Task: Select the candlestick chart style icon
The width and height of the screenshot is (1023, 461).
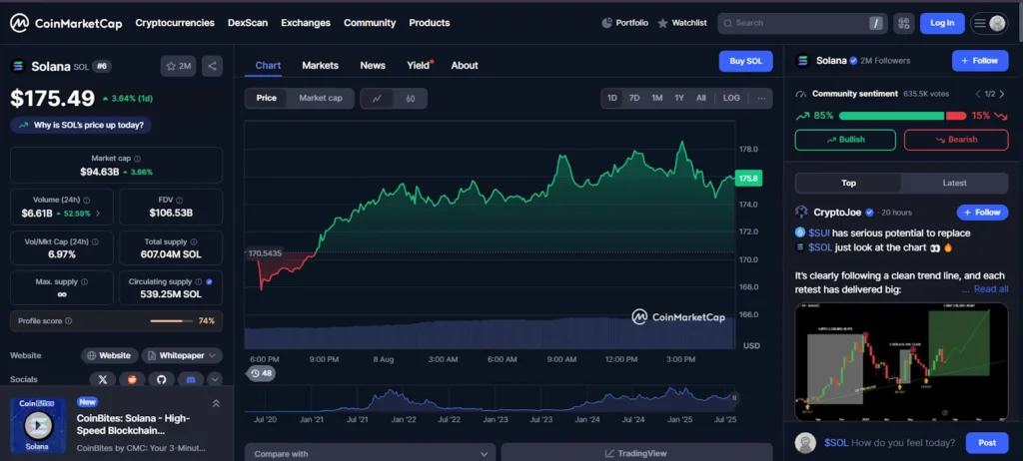Action: tap(411, 99)
